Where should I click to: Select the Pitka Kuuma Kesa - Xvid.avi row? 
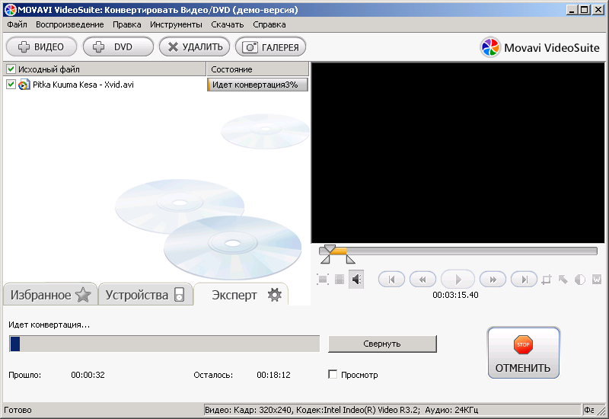157,85
